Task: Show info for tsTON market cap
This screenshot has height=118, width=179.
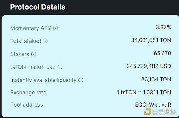Action: [60, 67]
